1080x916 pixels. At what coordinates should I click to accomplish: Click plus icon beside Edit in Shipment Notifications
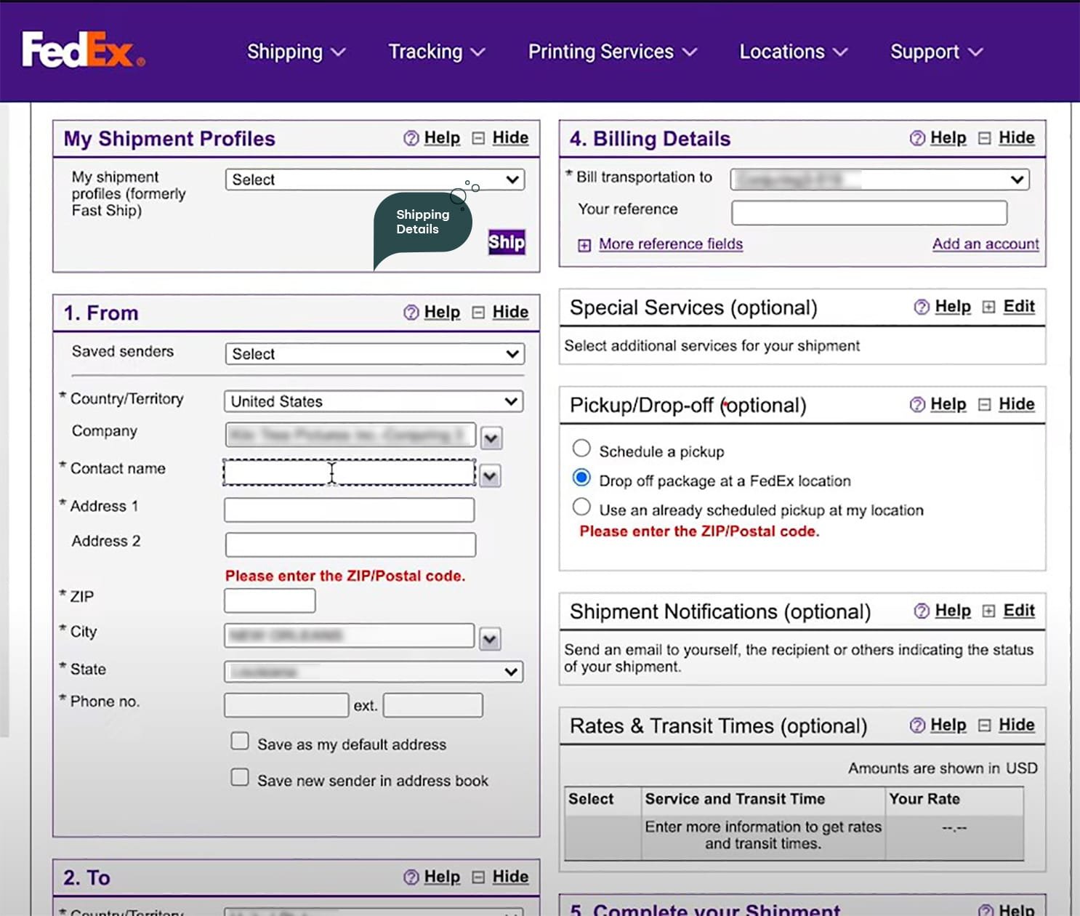[x=988, y=611]
